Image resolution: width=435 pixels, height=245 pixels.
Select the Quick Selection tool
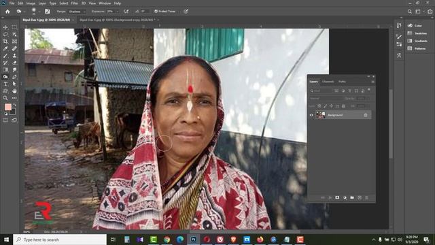pyautogui.click(x=14, y=35)
